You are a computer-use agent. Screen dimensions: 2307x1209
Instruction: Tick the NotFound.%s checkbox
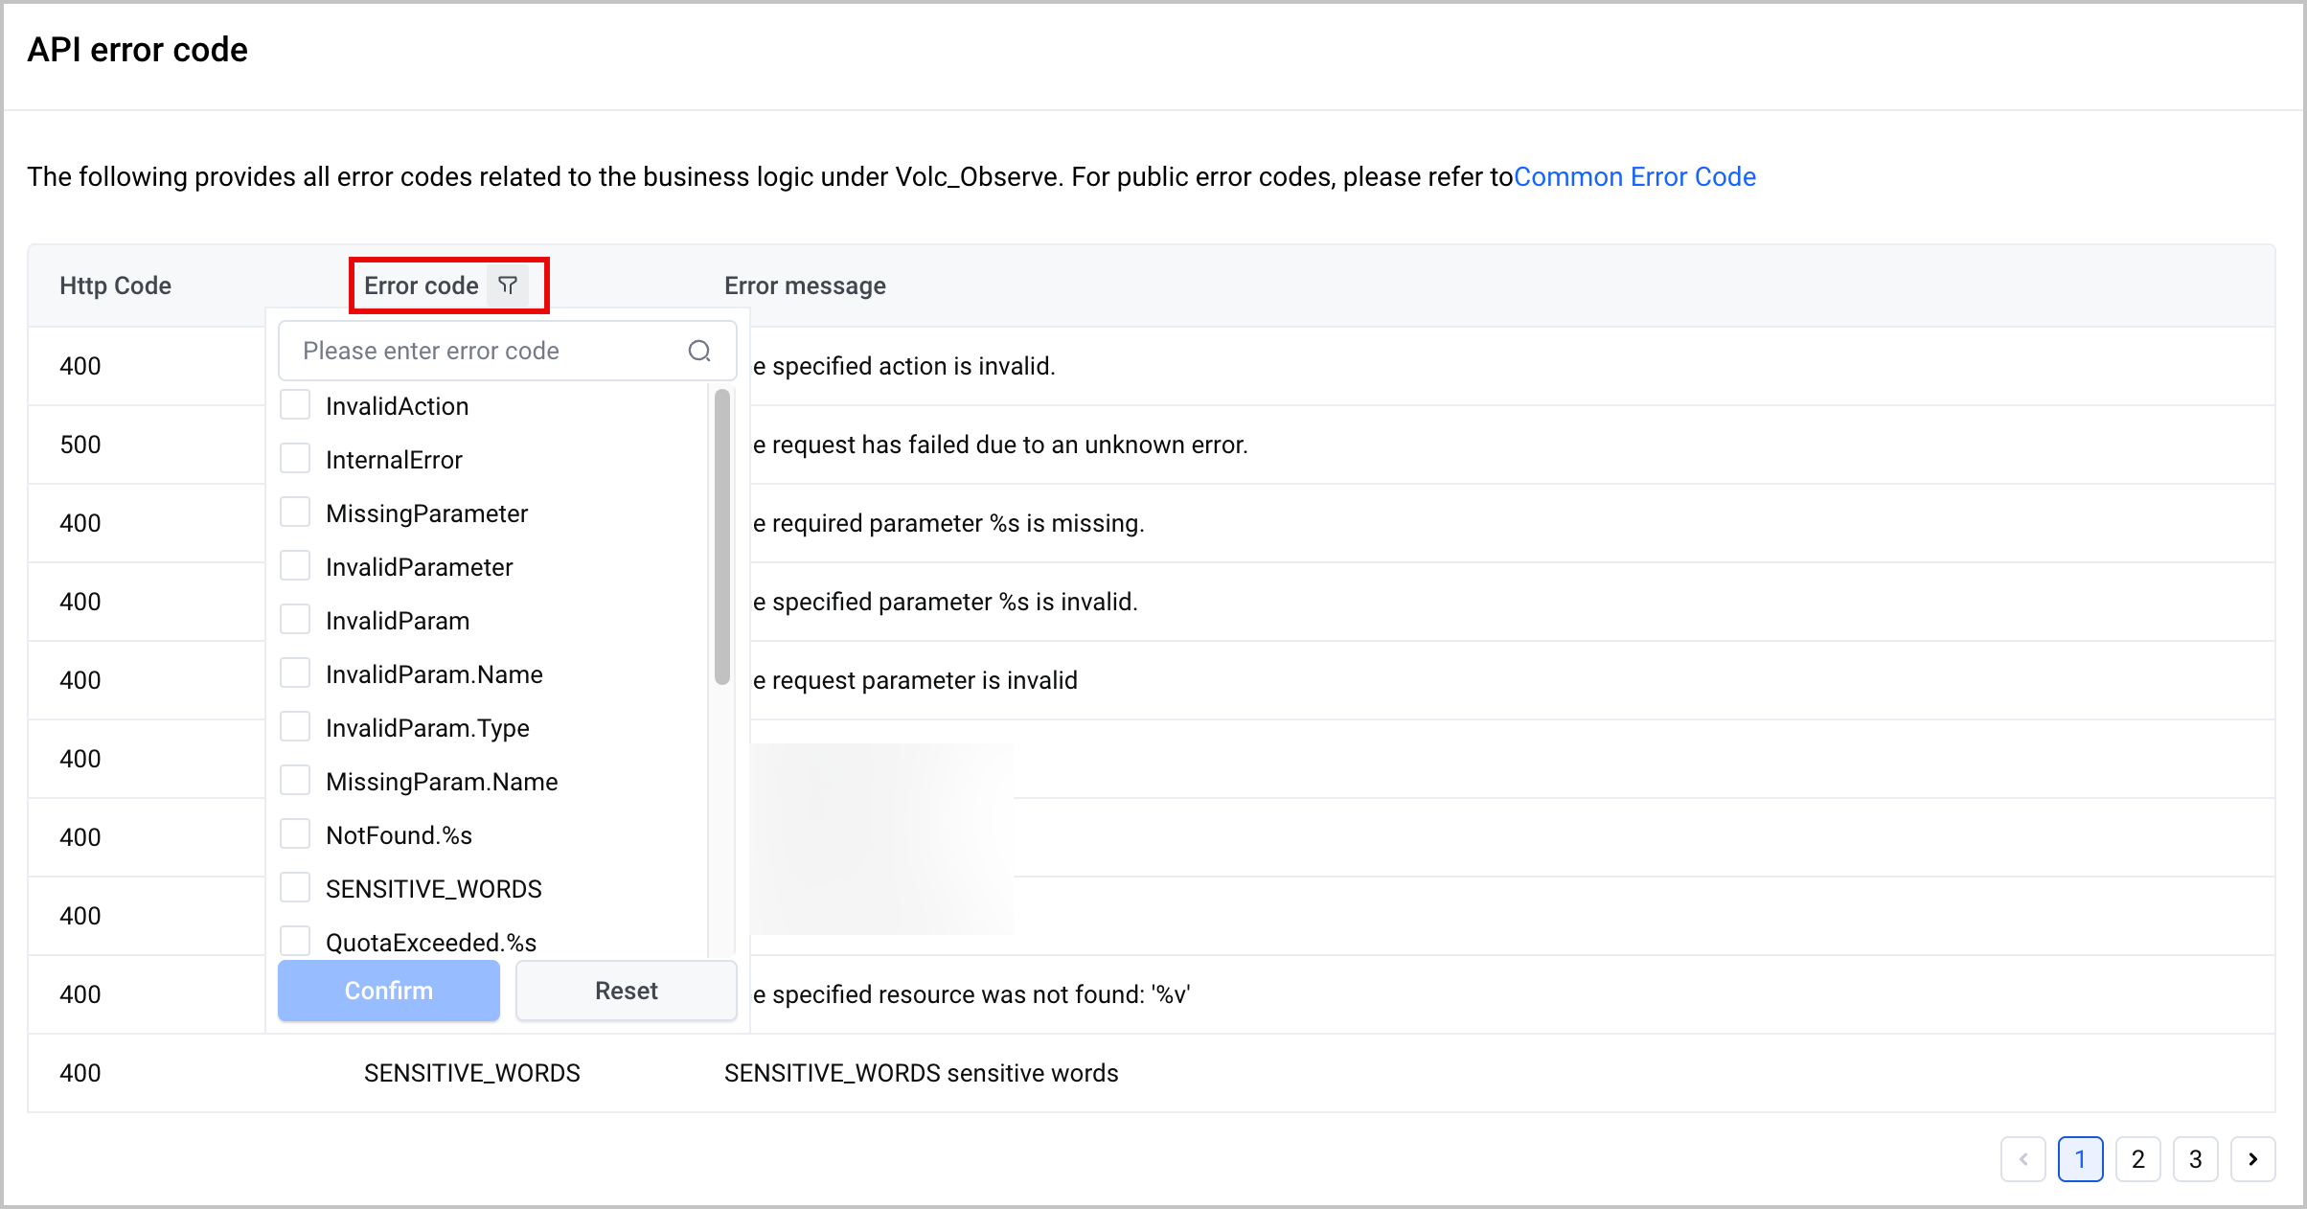coord(295,834)
